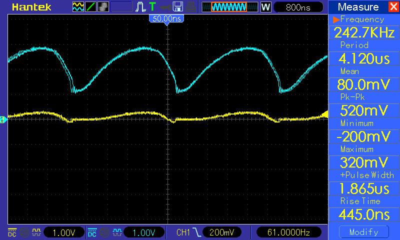Close the Measure panel

pos(393,6)
